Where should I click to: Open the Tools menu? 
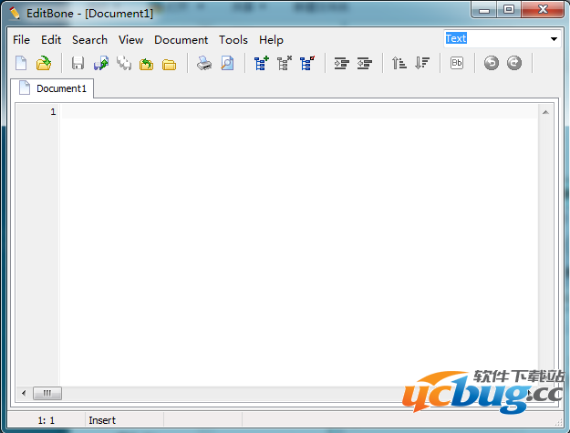[x=233, y=40]
